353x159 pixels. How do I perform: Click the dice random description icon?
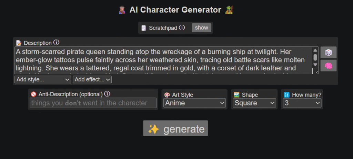329,53
